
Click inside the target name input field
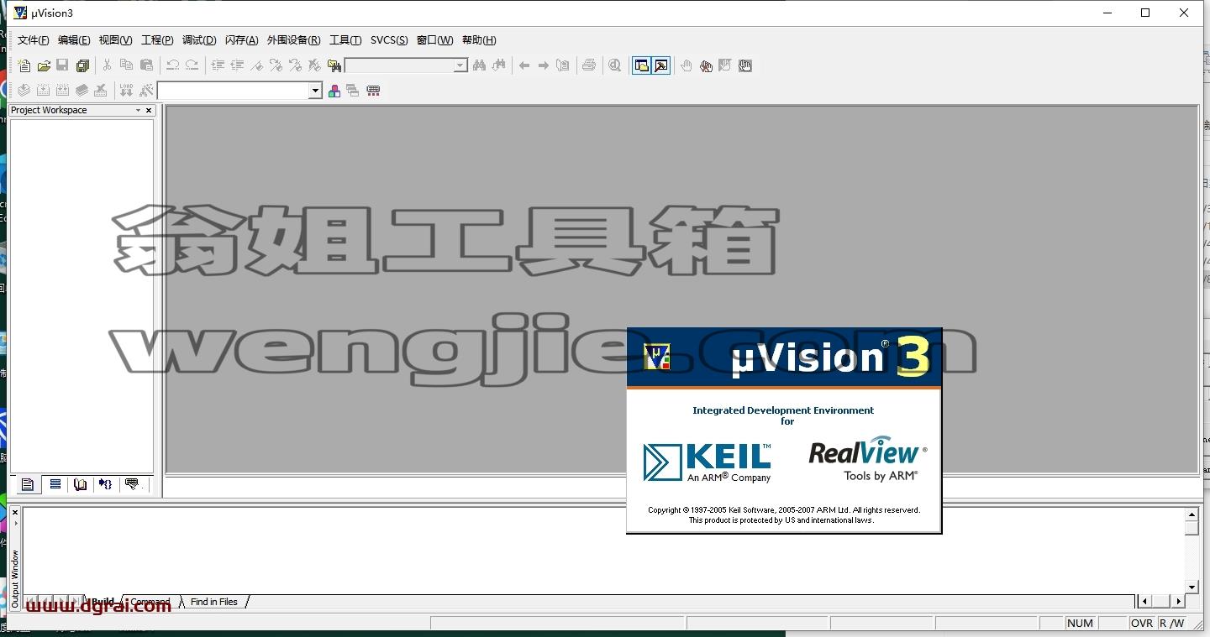pyautogui.click(x=233, y=91)
